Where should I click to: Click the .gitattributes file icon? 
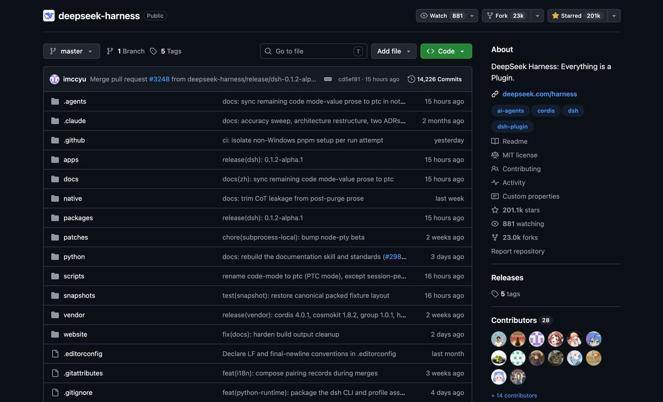pos(55,373)
